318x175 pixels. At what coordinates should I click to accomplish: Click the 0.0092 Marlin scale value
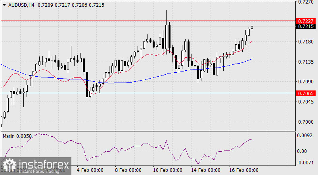pos(305,135)
